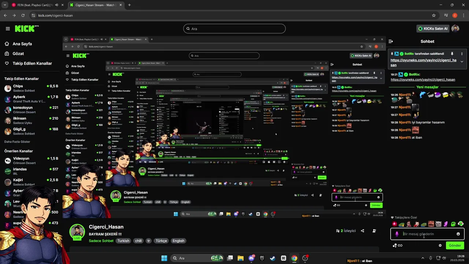469x264 pixels.
Task: Go to Ana Sayfa home page
Action: coord(22,44)
